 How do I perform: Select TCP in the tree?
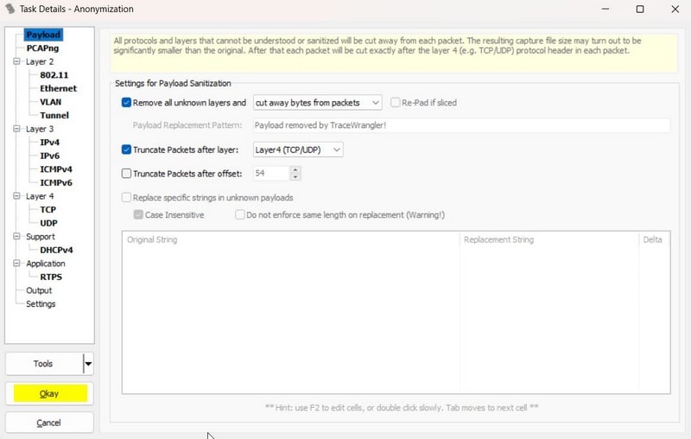tap(48, 210)
